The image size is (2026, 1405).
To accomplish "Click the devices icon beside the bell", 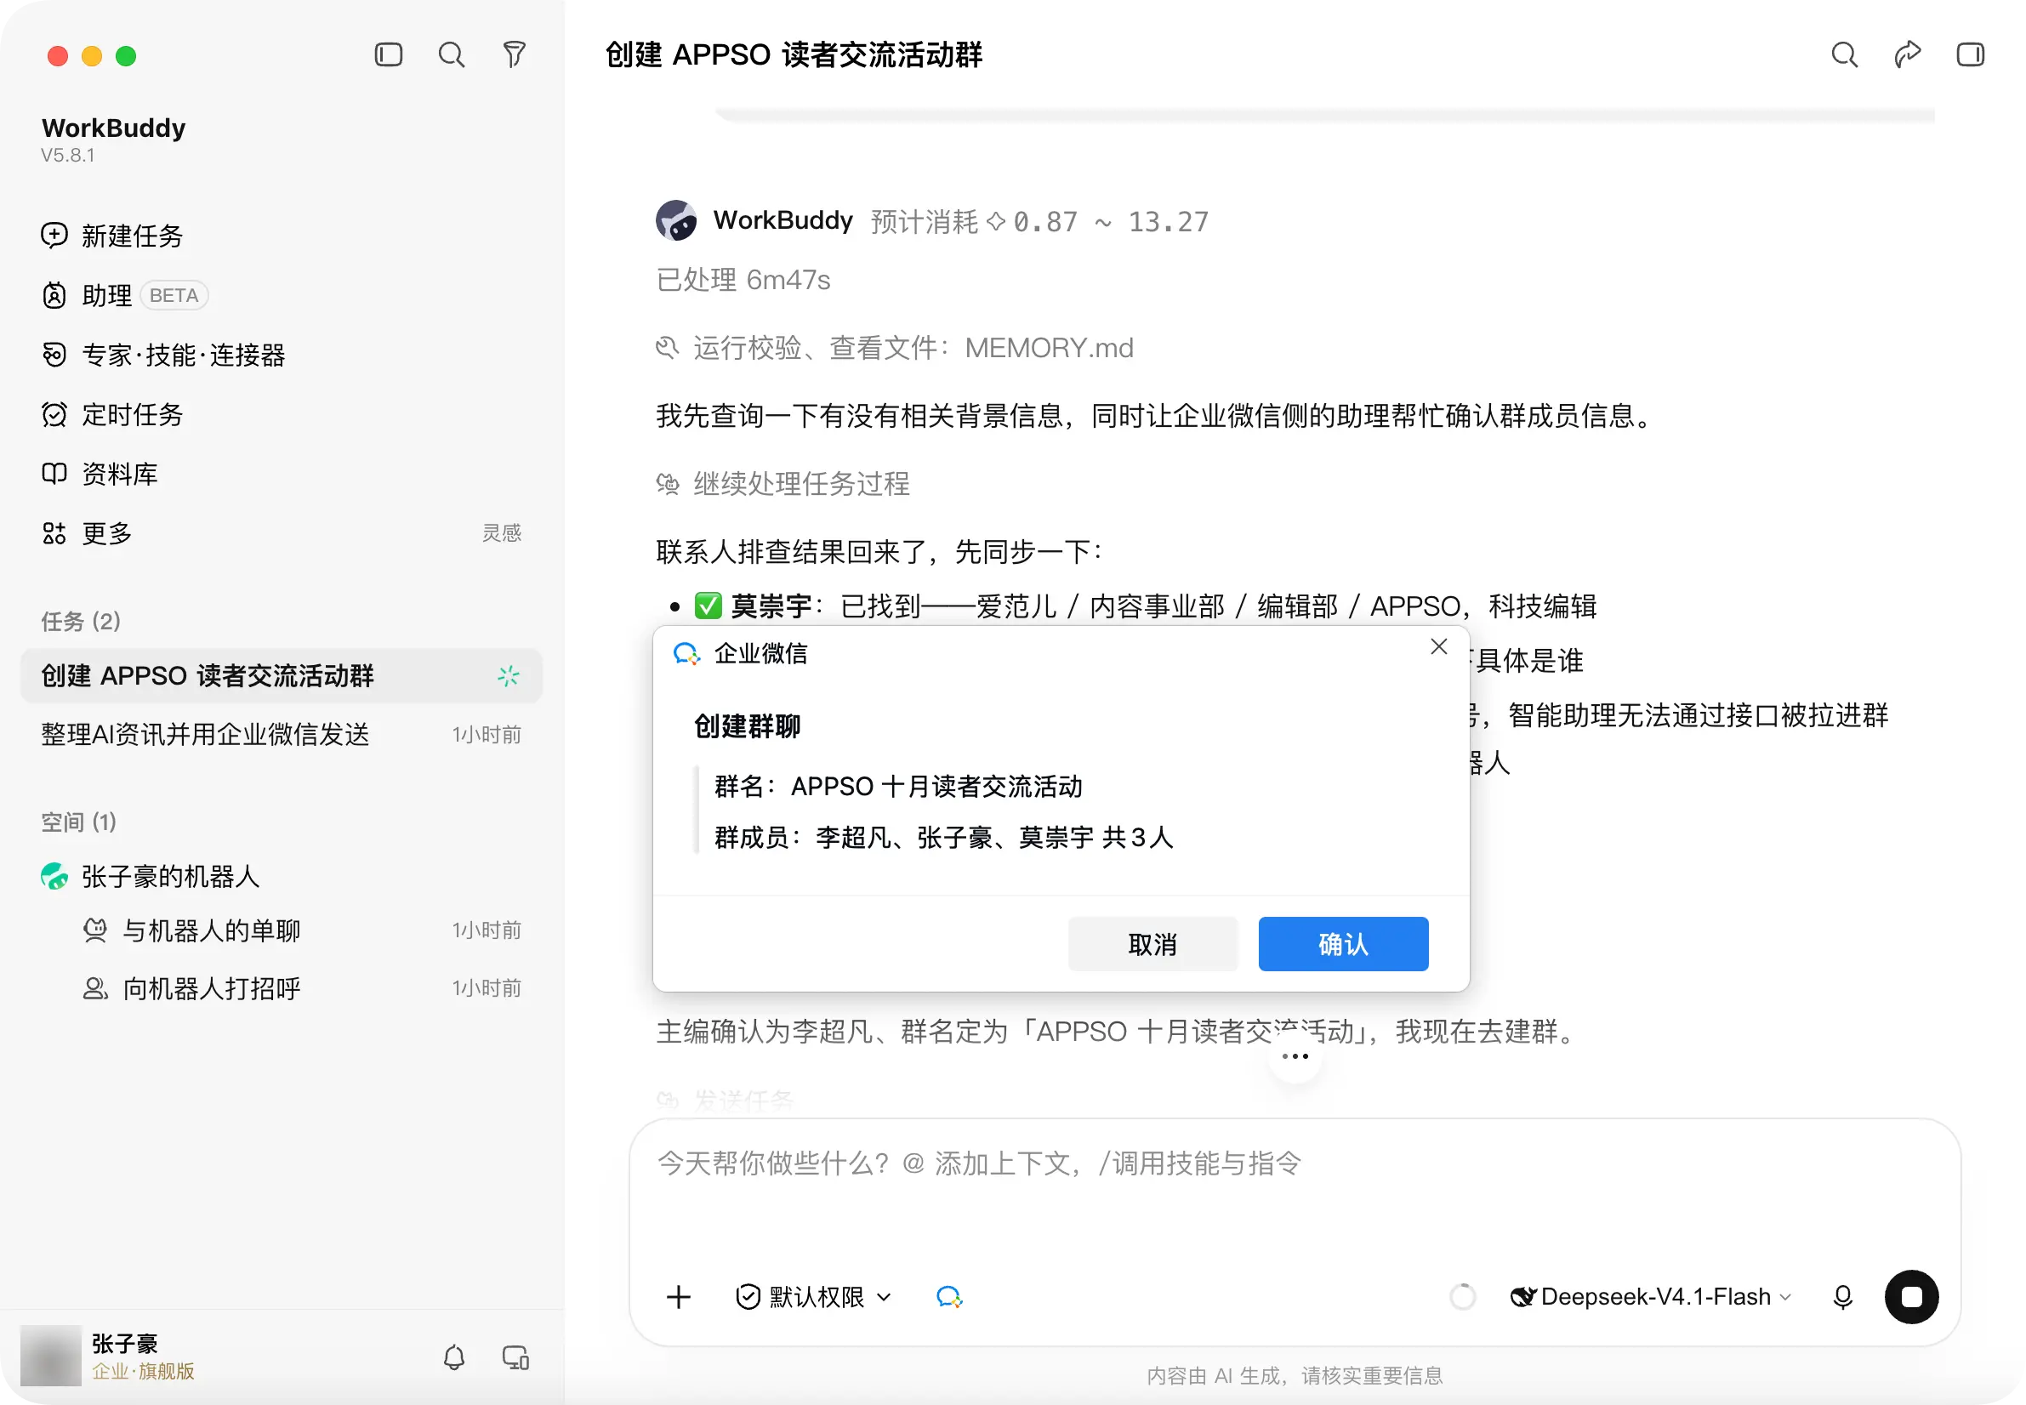I will point(516,1357).
